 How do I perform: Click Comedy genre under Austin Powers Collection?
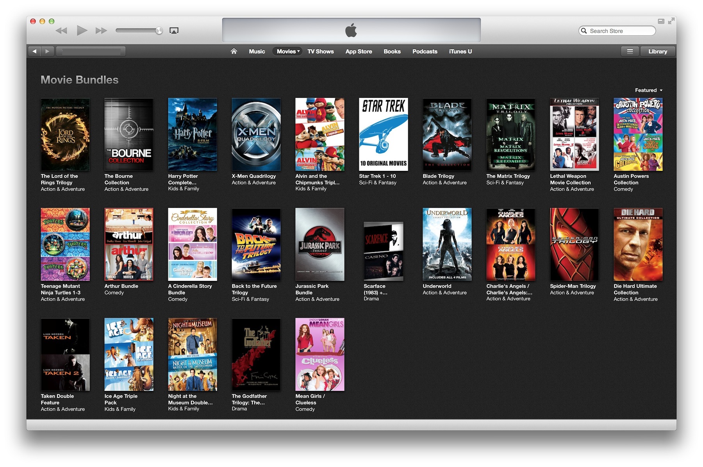click(x=623, y=189)
